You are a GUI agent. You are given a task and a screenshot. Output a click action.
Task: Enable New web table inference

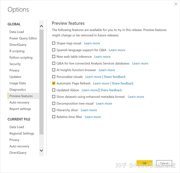[54, 56]
